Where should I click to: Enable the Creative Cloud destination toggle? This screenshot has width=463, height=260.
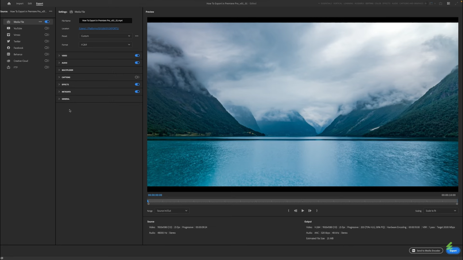click(x=47, y=61)
